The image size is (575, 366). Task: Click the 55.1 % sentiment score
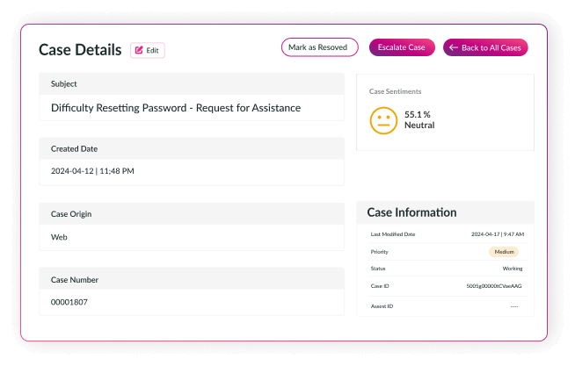point(418,114)
